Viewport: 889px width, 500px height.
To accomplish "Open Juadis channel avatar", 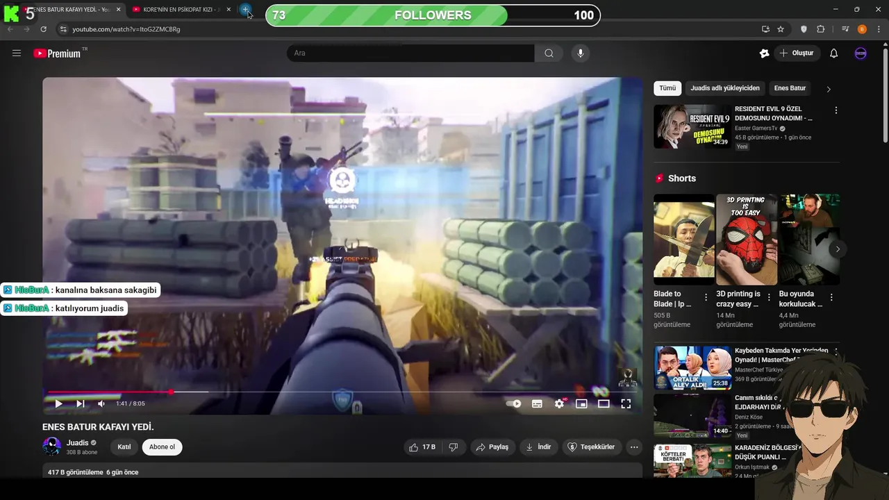I will coord(52,447).
